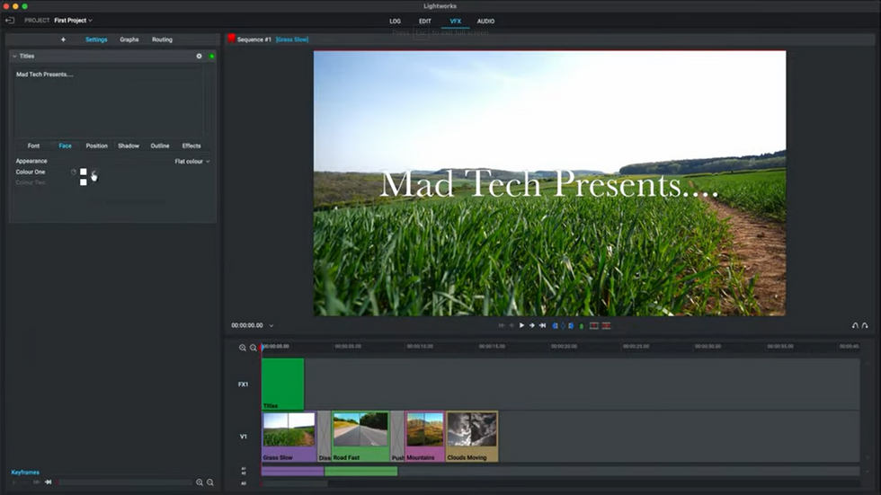Click the Grass Slow clip name link
The image size is (881, 495).
pyautogui.click(x=292, y=40)
